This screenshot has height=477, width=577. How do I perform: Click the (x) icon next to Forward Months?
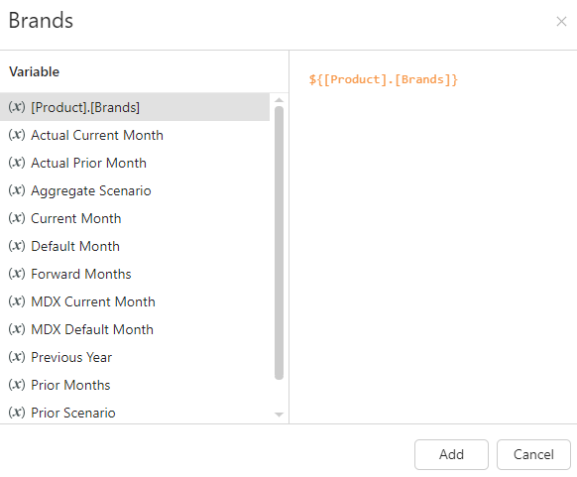17,274
